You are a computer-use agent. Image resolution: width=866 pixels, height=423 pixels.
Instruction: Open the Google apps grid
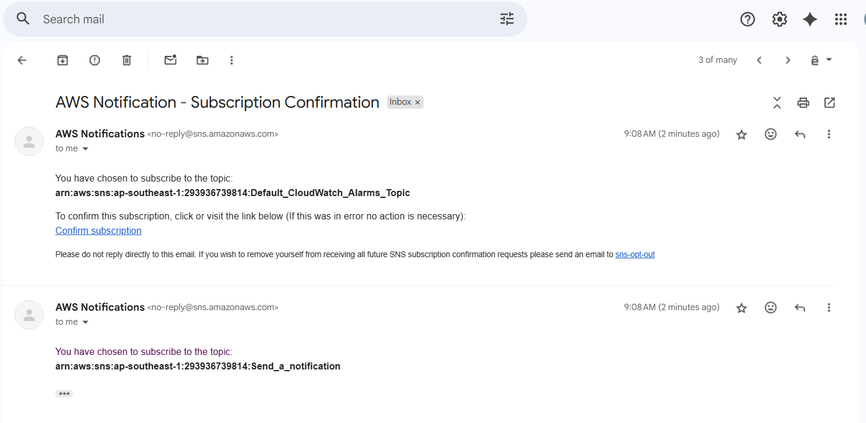tap(840, 19)
